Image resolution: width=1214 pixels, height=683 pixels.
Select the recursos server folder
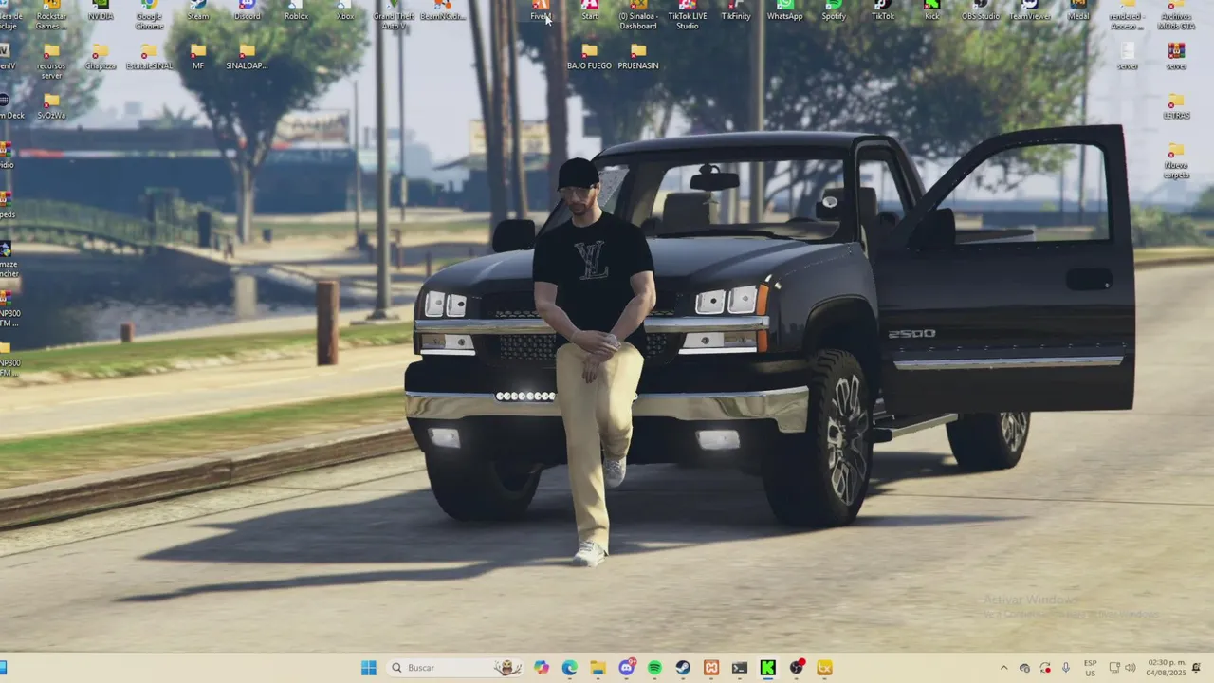click(51, 61)
